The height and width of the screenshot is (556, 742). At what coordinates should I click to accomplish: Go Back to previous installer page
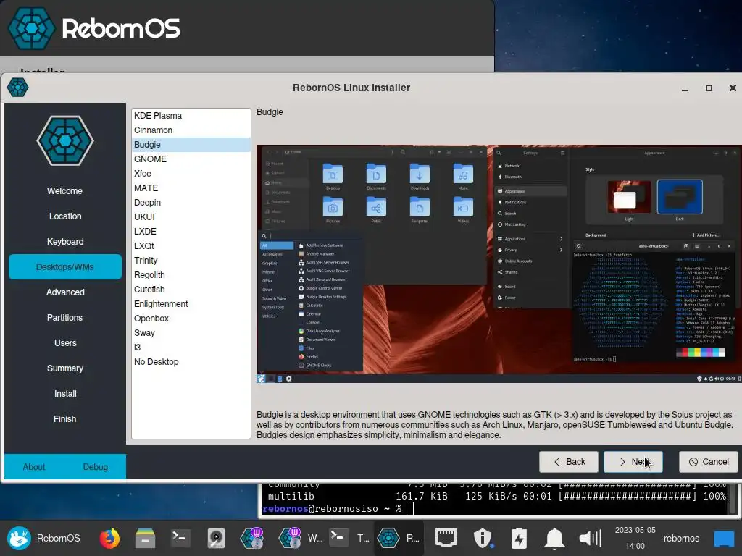[x=569, y=462]
